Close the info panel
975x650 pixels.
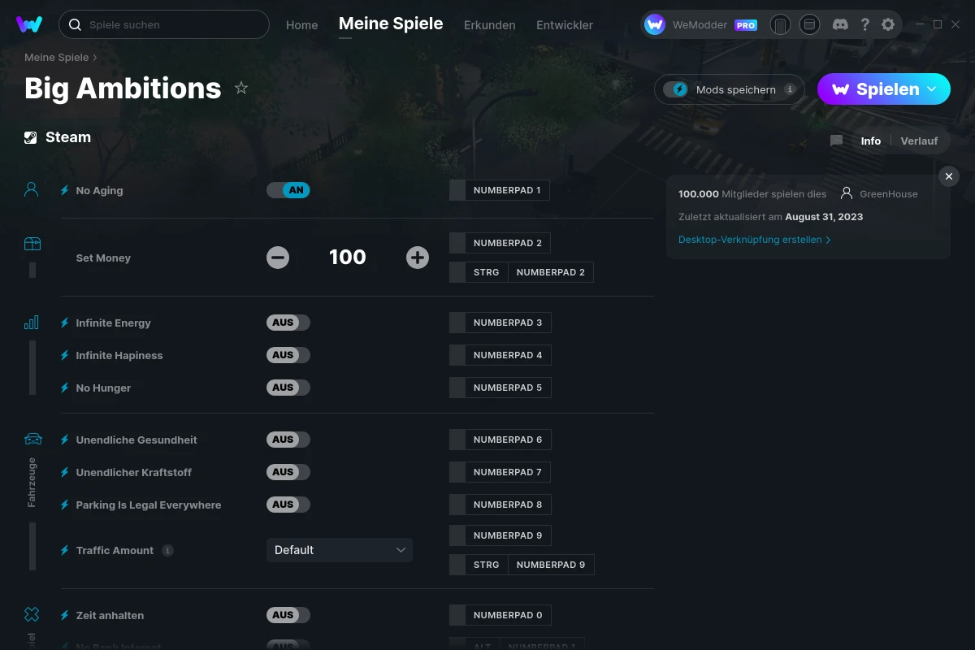click(948, 176)
